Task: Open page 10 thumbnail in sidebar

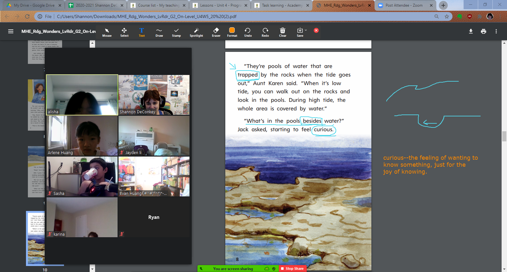Action: [35, 238]
